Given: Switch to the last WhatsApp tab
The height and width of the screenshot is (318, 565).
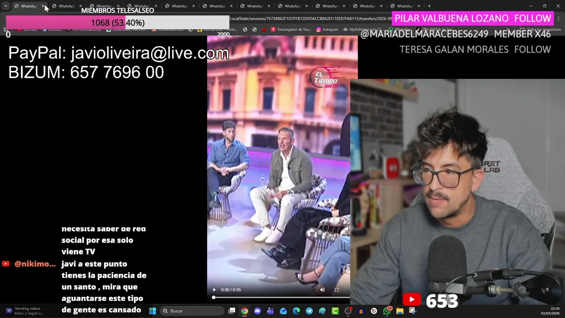Looking at the screenshot, I should [x=405, y=6].
